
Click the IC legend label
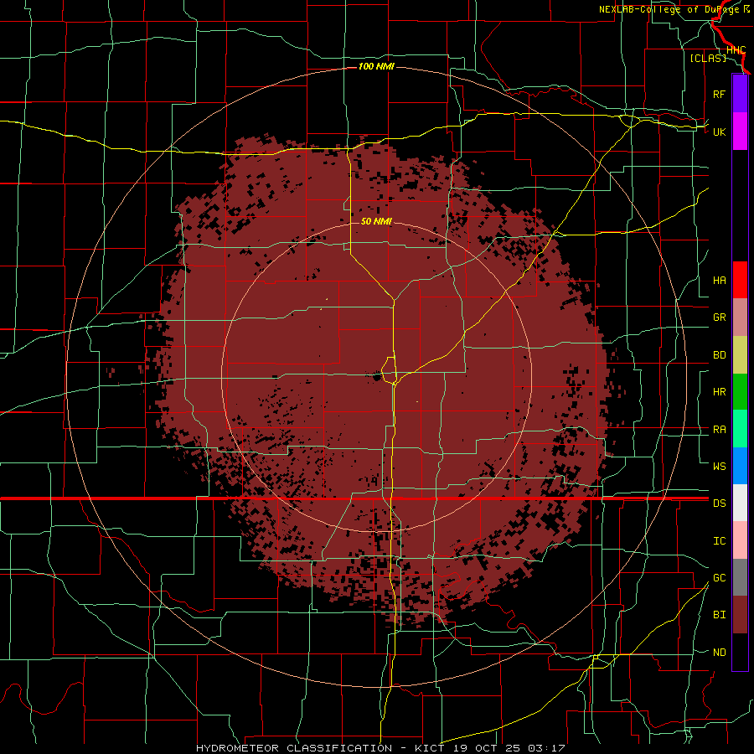(719, 541)
